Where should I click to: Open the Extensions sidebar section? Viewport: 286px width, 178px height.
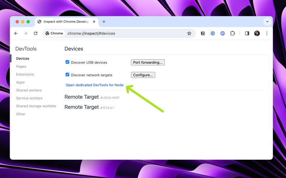25,74
